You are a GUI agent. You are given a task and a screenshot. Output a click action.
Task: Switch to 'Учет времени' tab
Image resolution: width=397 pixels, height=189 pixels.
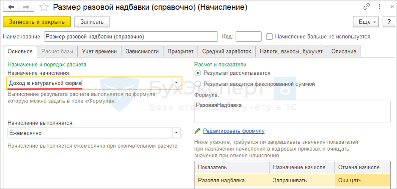coord(100,51)
